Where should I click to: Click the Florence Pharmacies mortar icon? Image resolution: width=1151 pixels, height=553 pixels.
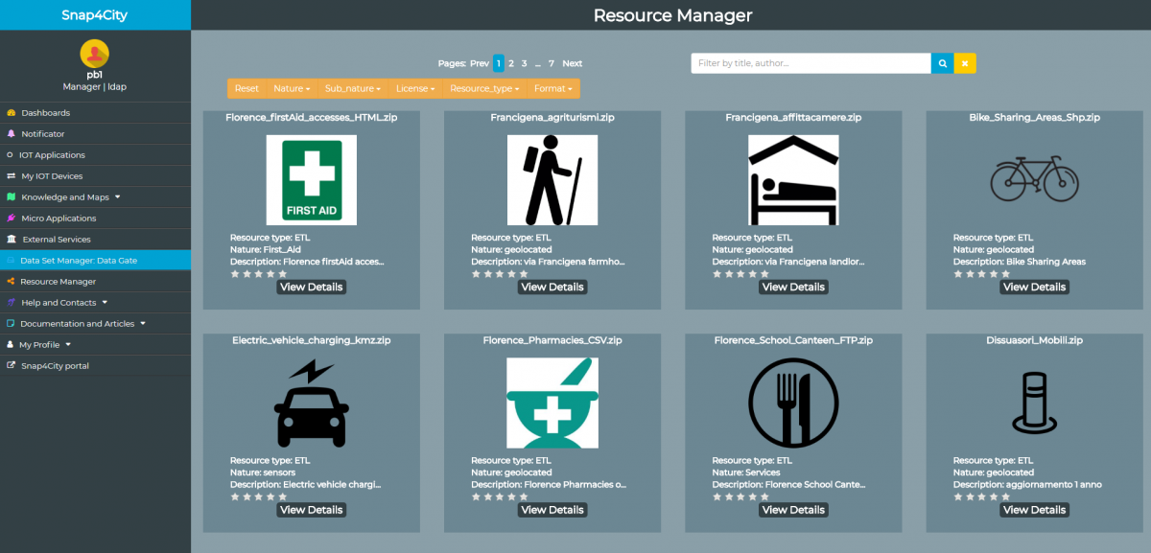coord(552,403)
